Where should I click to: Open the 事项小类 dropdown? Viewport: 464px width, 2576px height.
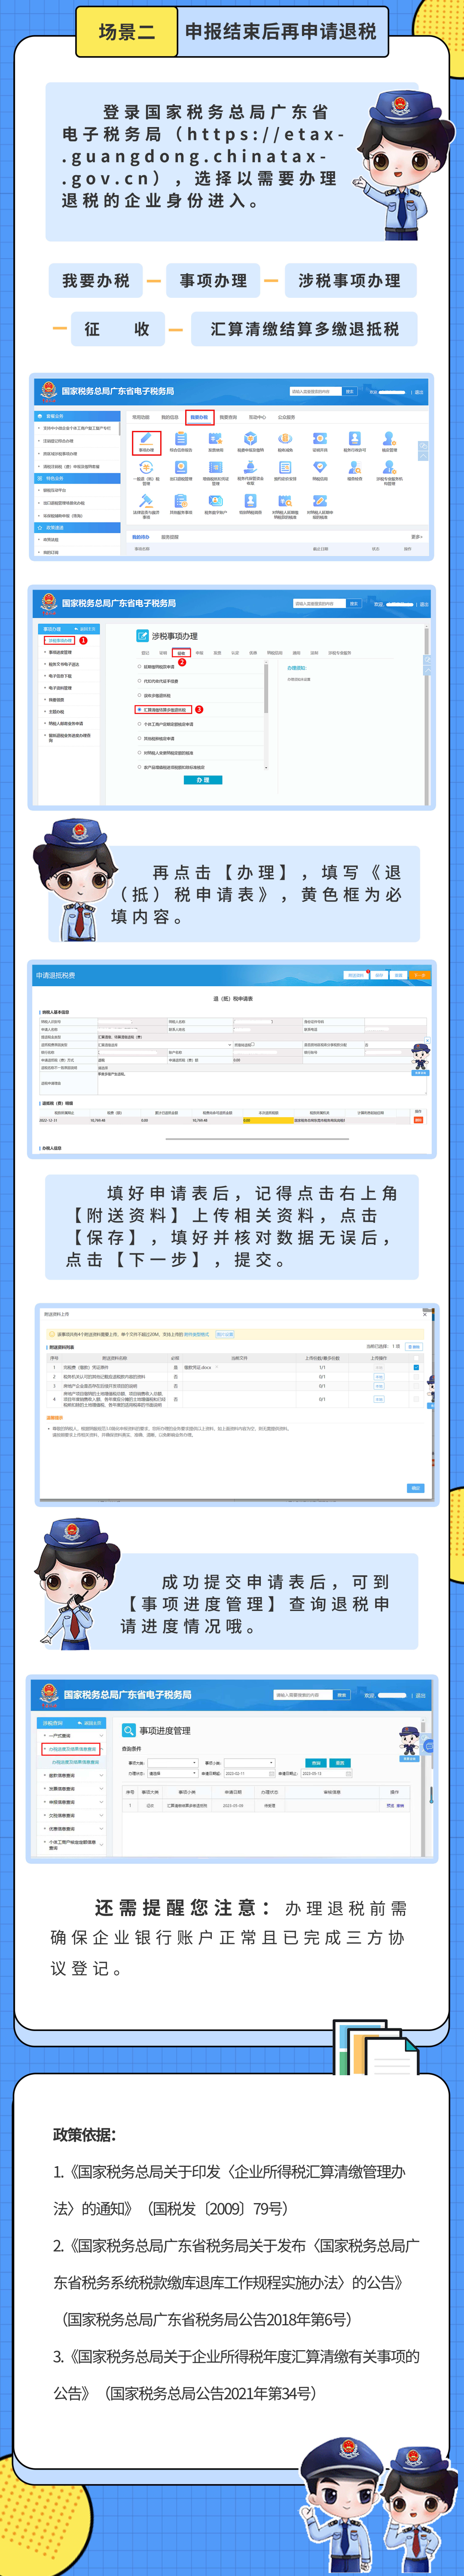click(x=250, y=1763)
